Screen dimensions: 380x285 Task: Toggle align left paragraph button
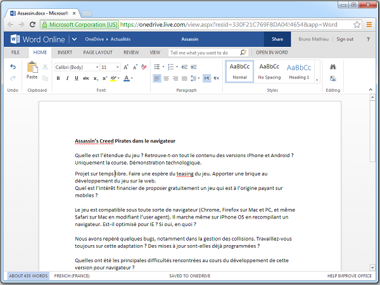pos(157,79)
